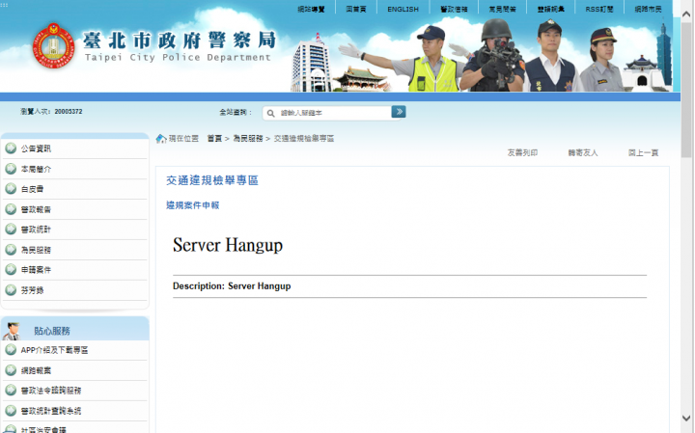Open 常見問答 in the top navigation
This screenshot has width=695, height=433.
click(x=502, y=9)
